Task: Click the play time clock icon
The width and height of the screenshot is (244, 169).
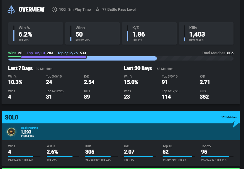Action: (54, 9)
